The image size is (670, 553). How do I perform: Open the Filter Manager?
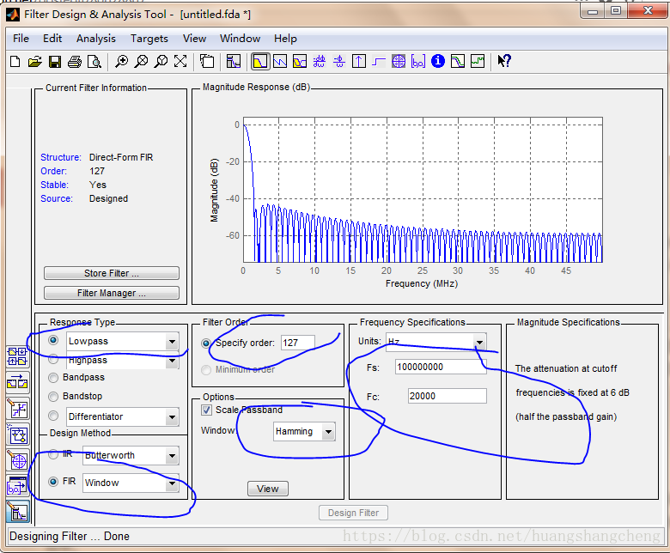tap(112, 293)
